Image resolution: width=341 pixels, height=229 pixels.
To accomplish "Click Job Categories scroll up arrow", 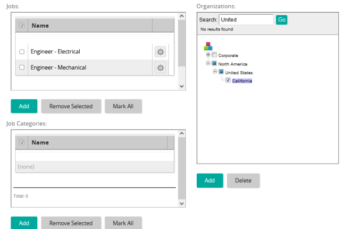I will pos(182,133).
